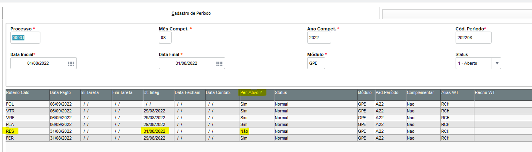Select the PLA row
Viewport: 532px width, 152px height.
pos(269,124)
